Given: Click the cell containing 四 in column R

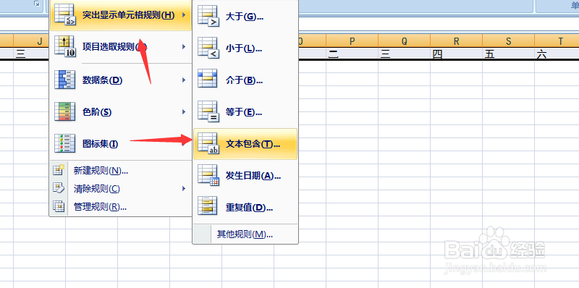Looking at the screenshot, I should tap(456, 54).
